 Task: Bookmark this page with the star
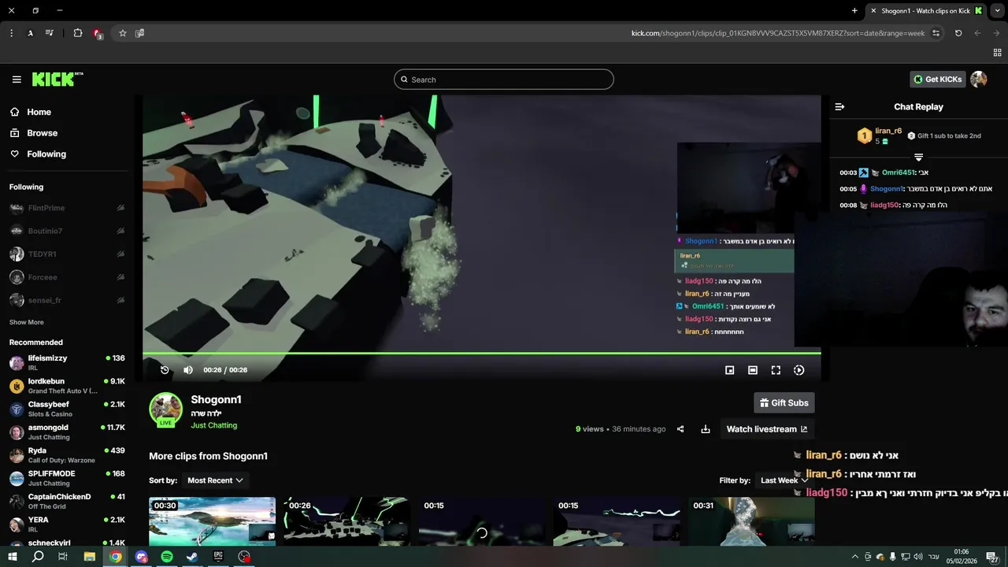click(x=122, y=33)
